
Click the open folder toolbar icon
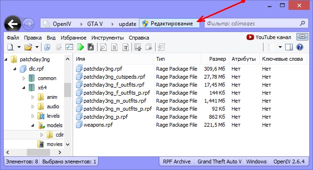(28, 47)
